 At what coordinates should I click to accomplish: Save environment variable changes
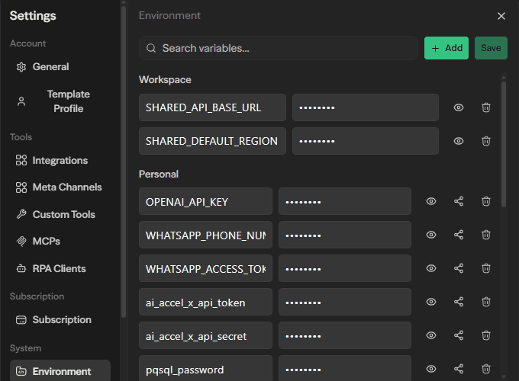491,48
